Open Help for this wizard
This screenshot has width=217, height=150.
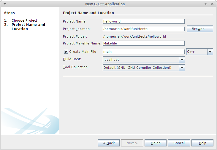[202, 143]
